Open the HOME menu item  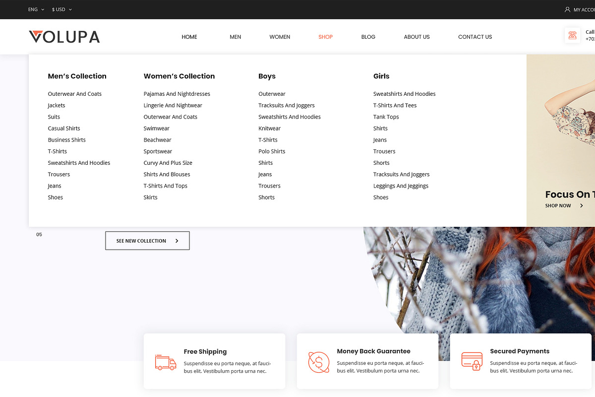pyautogui.click(x=189, y=37)
